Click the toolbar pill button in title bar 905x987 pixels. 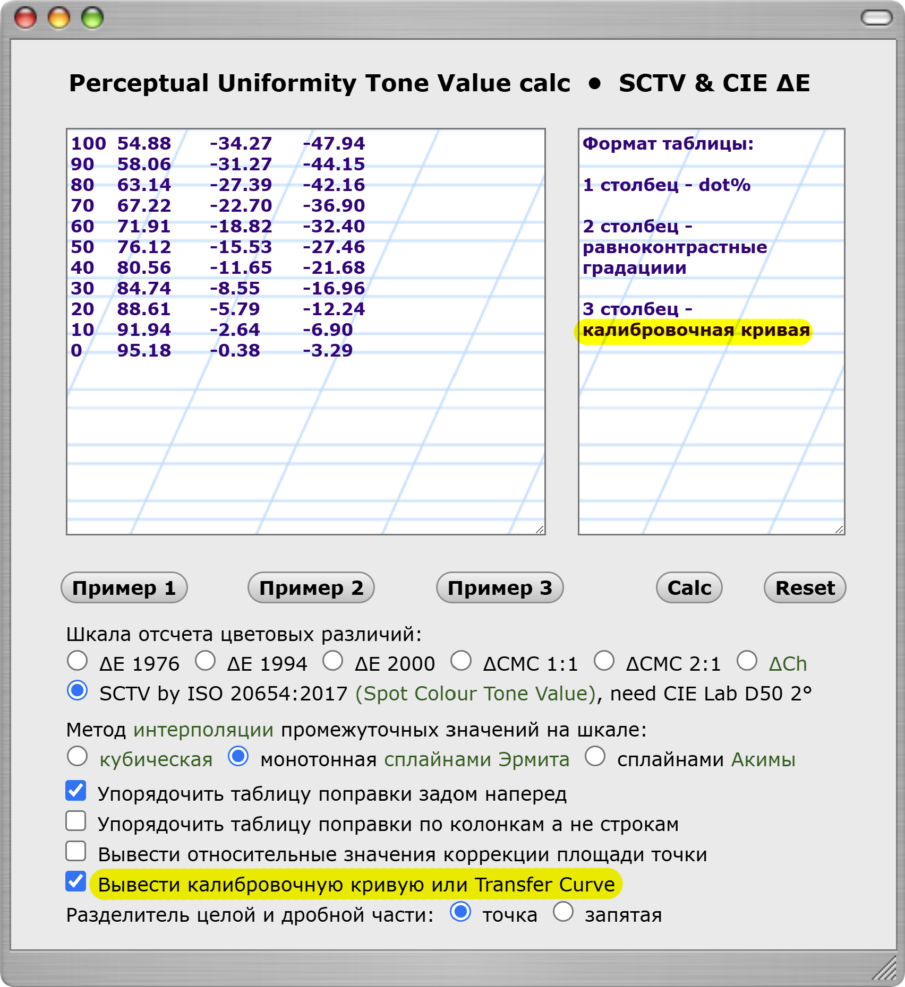click(x=876, y=18)
